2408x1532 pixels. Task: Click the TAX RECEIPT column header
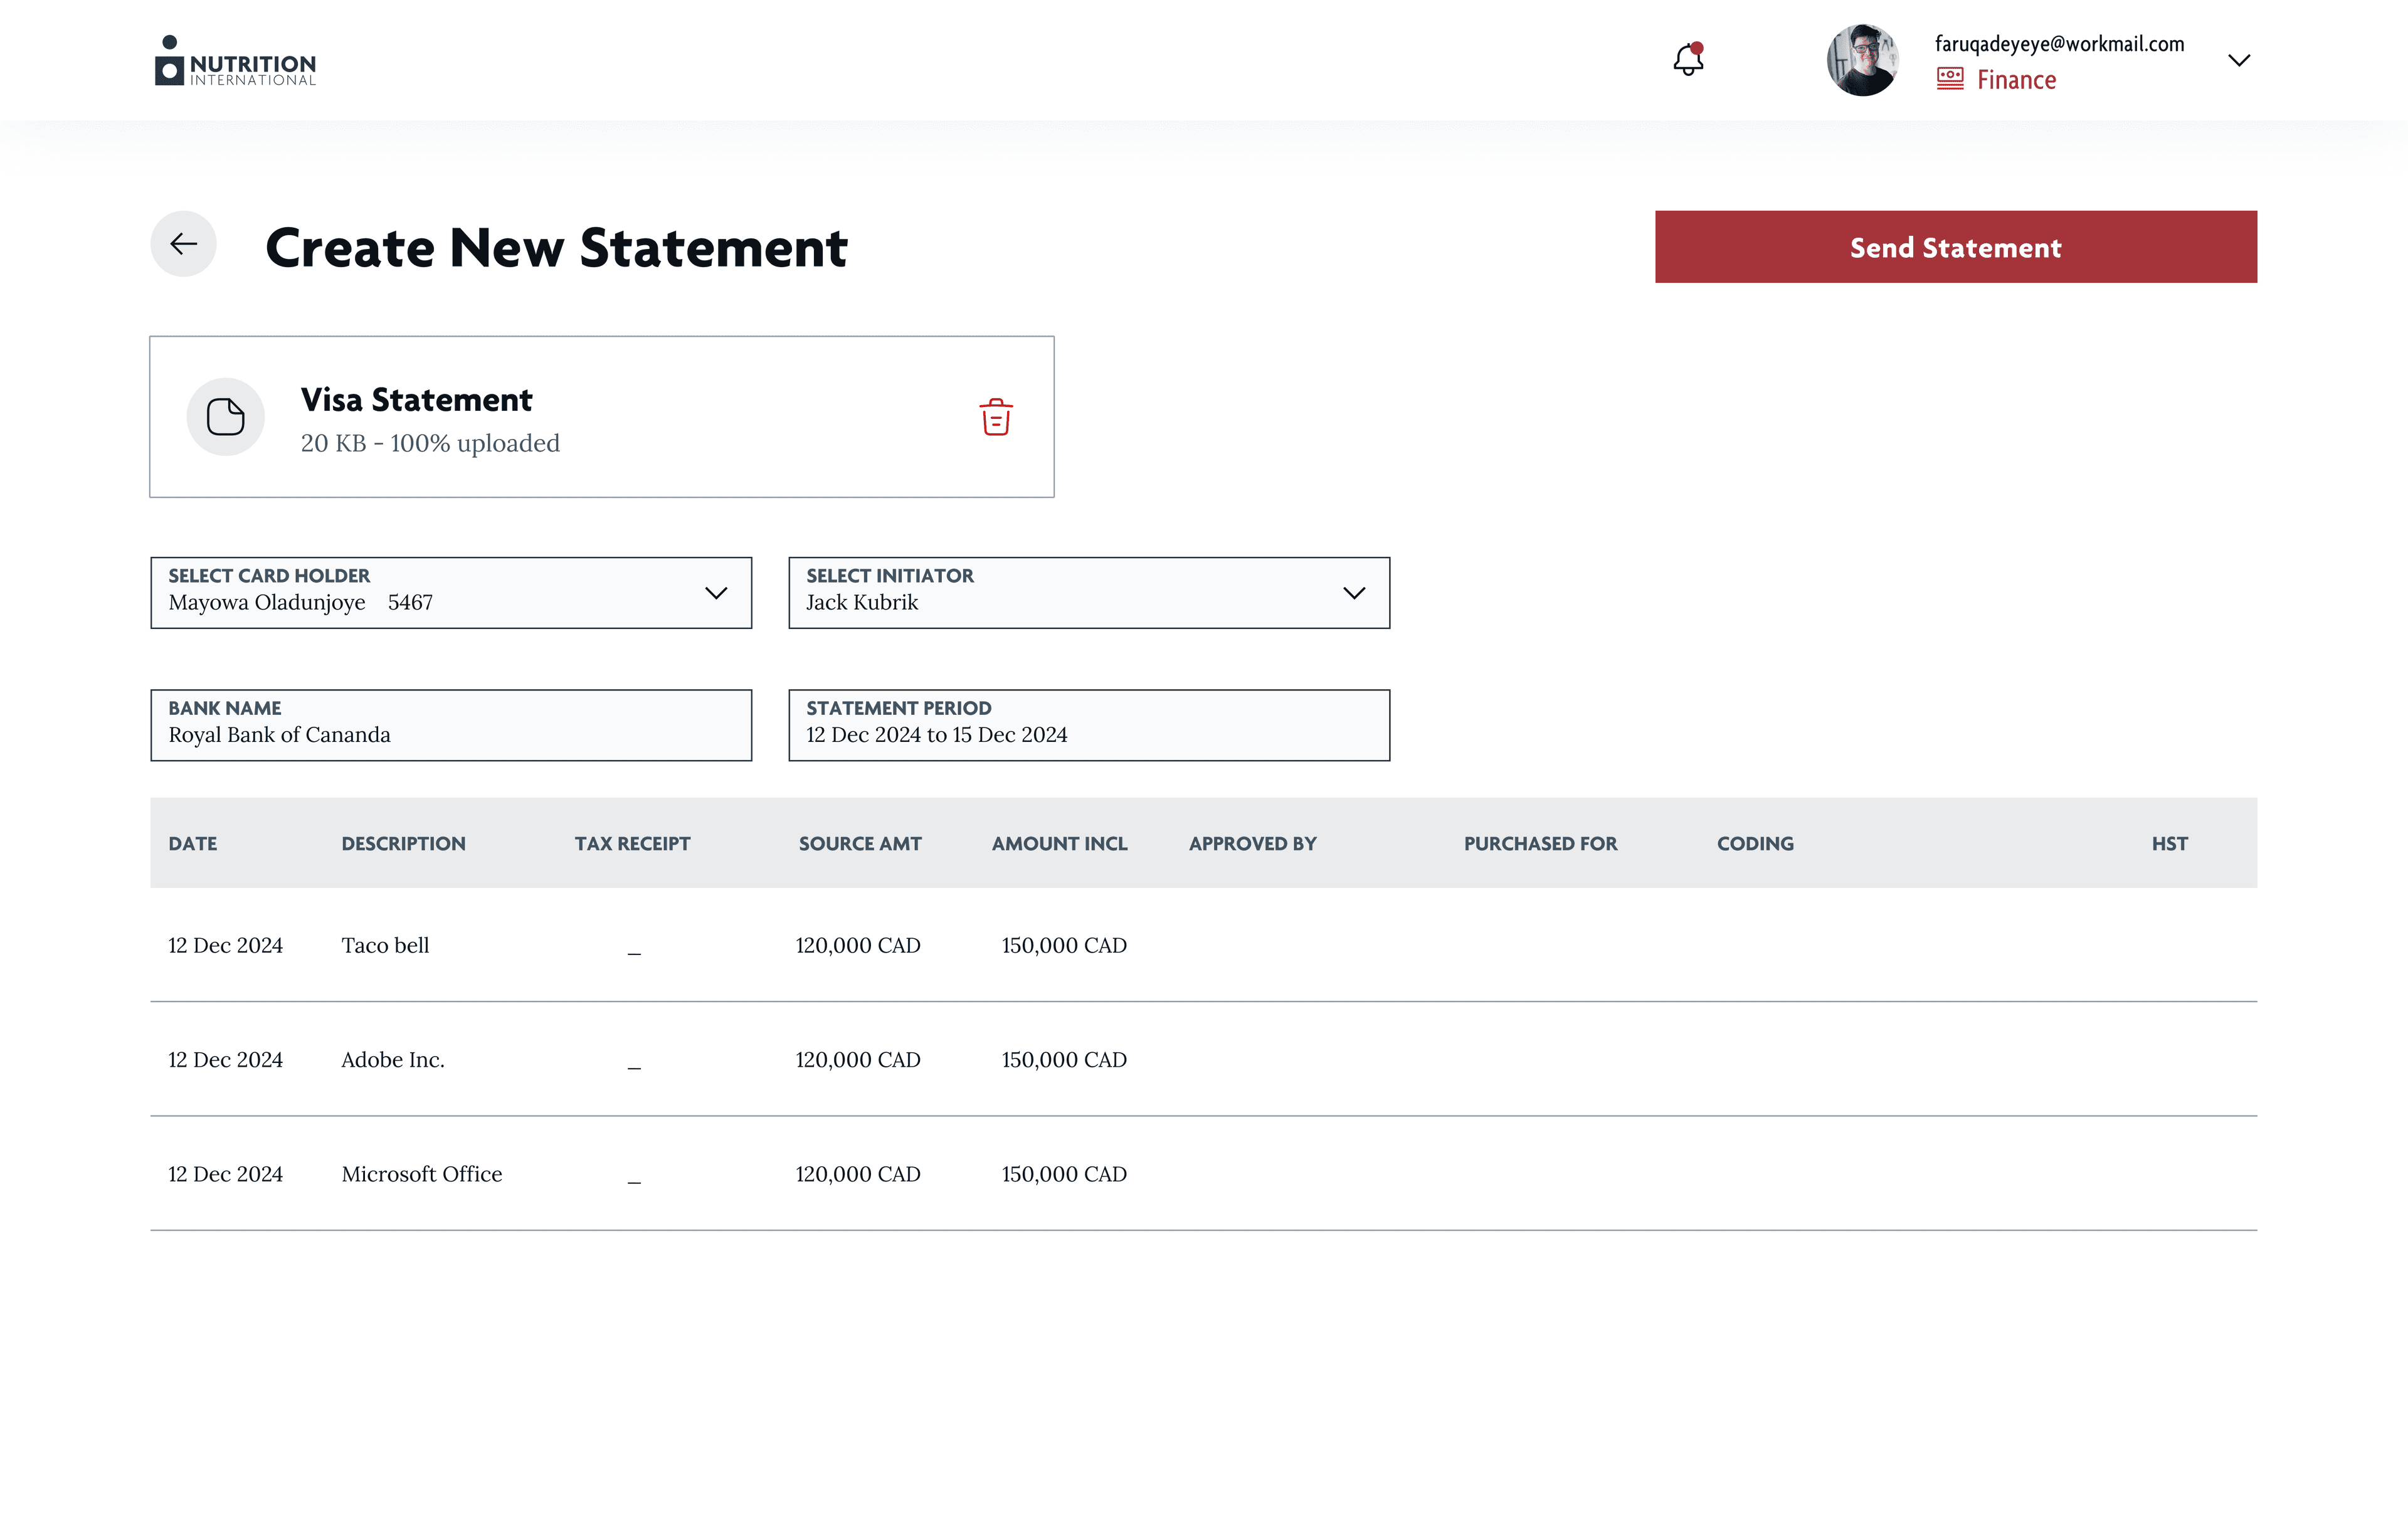tap(632, 843)
